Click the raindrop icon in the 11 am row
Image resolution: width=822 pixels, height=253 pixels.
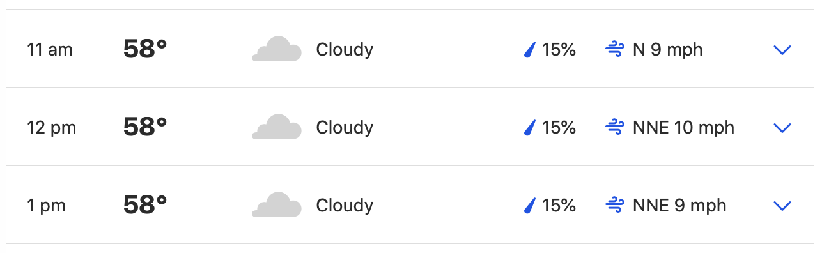click(x=529, y=50)
